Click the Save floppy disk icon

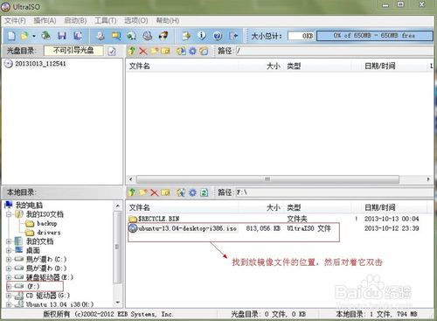coord(62,36)
